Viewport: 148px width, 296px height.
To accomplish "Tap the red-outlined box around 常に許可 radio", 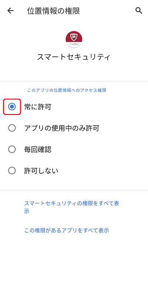I will point(12,107).
